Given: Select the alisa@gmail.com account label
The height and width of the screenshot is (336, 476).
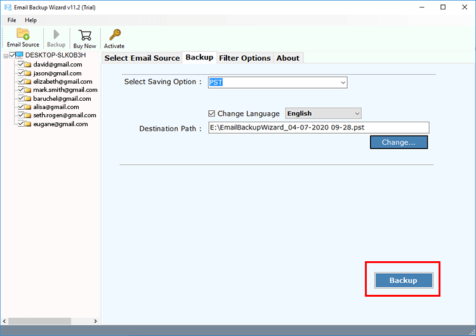Looking at the screenshot, I should pyautogui.click(x=56, y=107).
